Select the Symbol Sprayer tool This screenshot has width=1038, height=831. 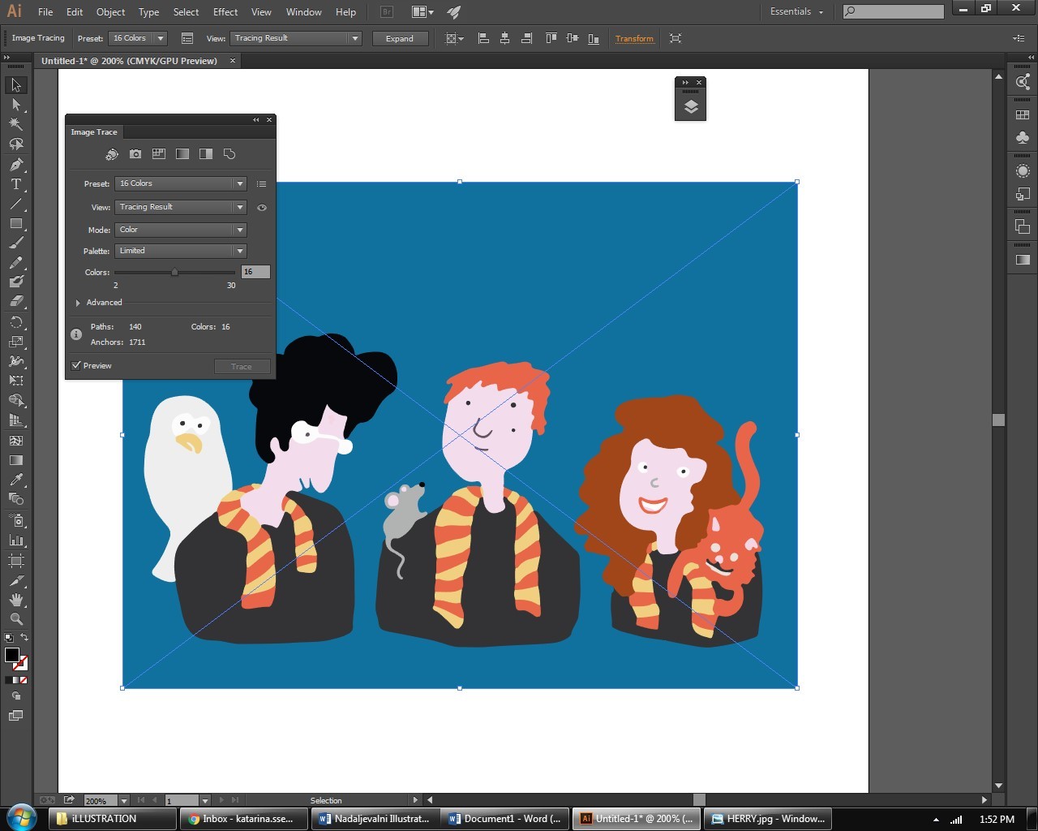(x=16, y=520)
